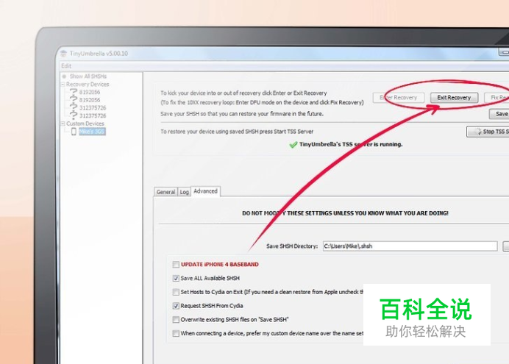Viewport: 509px width, 364px height.
Task: Click "TinyUmbrella's TSS server is running" status text
Action: pos(351,145)
